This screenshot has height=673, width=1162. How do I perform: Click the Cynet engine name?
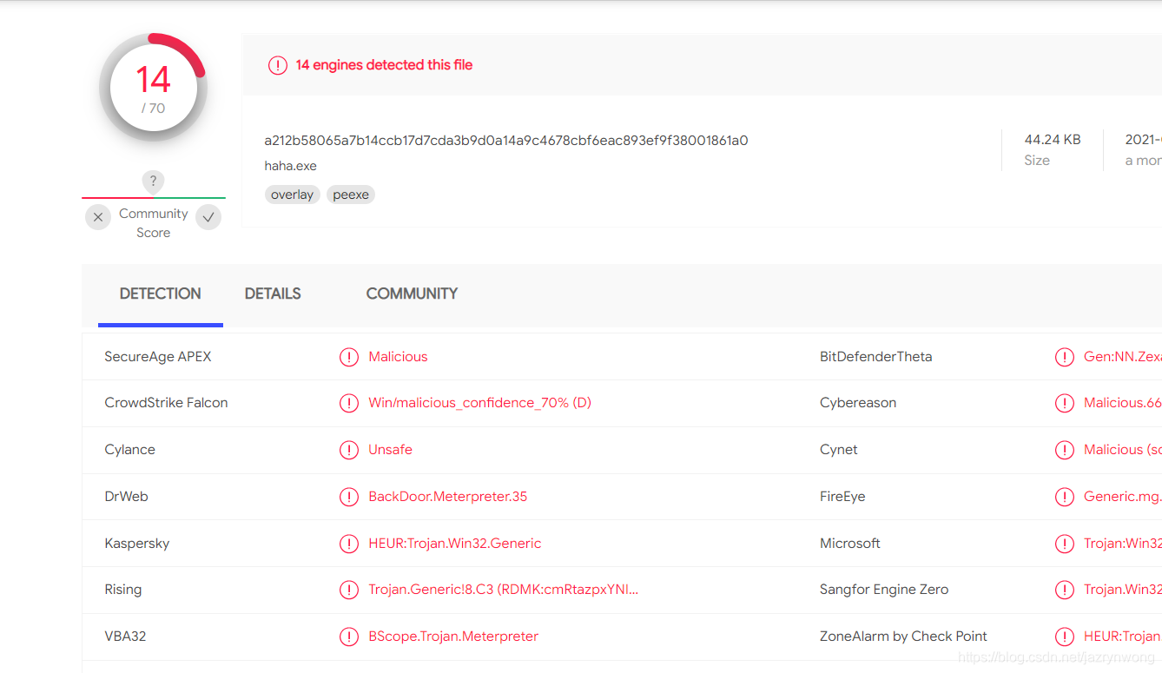[838, 450]
